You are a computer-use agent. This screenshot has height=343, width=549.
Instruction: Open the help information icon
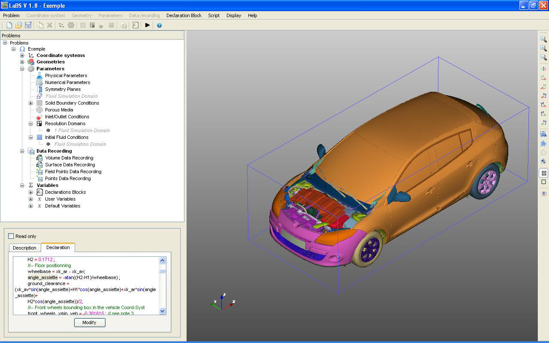pyautogui.click(x=159, y=25)
